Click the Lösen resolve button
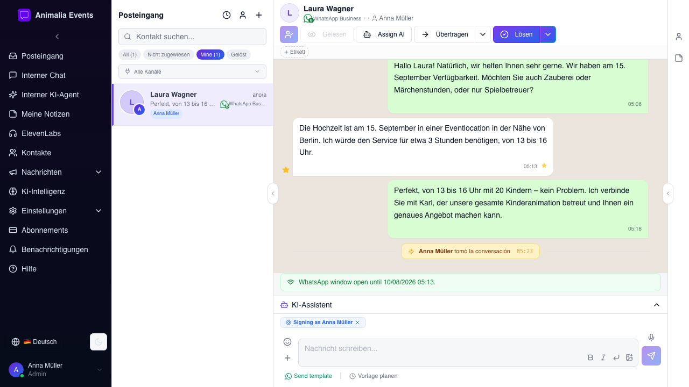Image resolution: width=689 pixels, height=387 pixels. point(517,34)
